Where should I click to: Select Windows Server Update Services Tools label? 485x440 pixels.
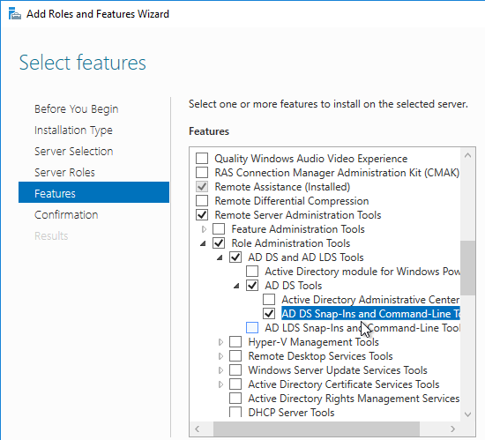[x=338, y=370]
